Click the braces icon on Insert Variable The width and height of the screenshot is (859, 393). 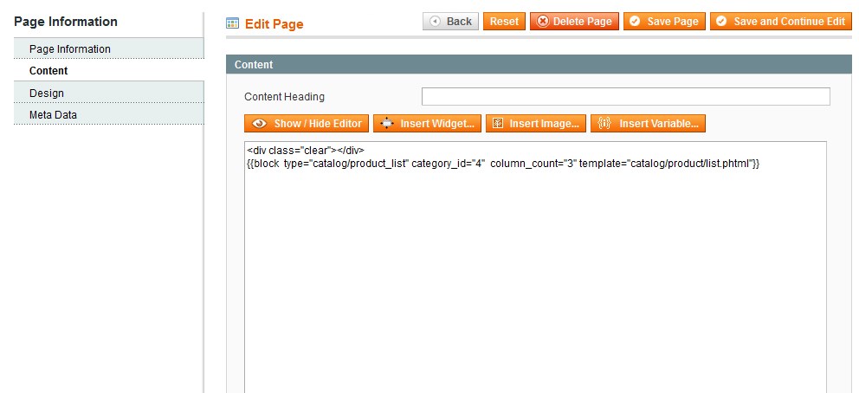604,123
